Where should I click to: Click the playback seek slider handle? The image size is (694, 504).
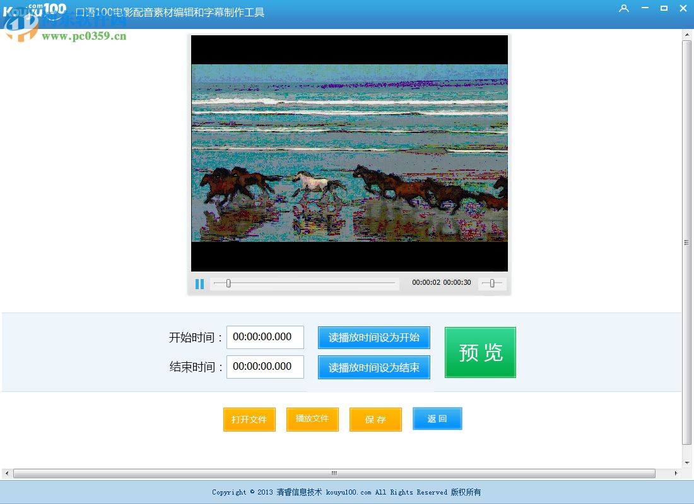click(228, 283)
